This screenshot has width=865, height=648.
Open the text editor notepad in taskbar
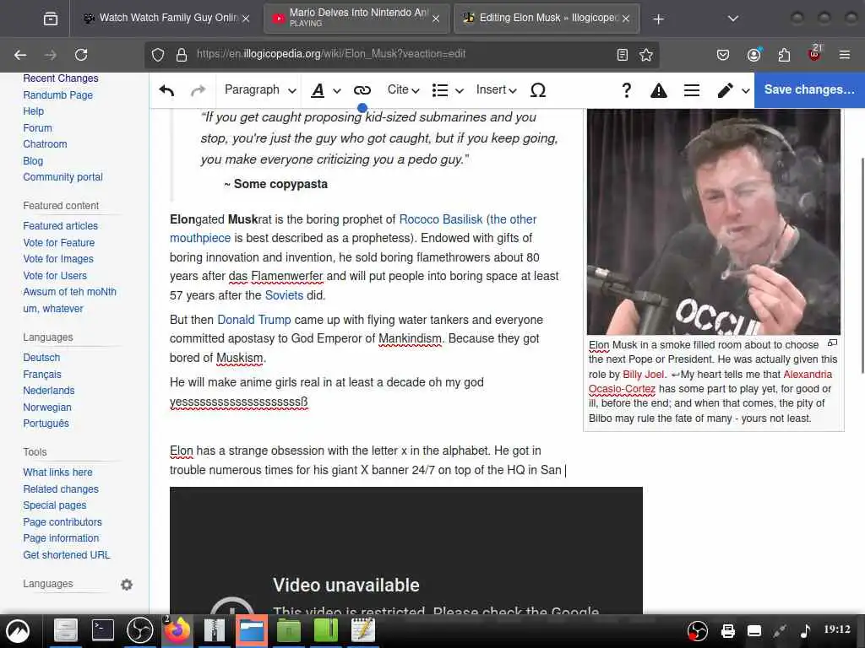click(x=363, y=629)
